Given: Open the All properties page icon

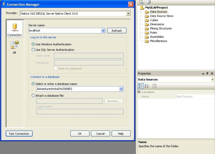Looking at the screenshot, I should (14, 47).
